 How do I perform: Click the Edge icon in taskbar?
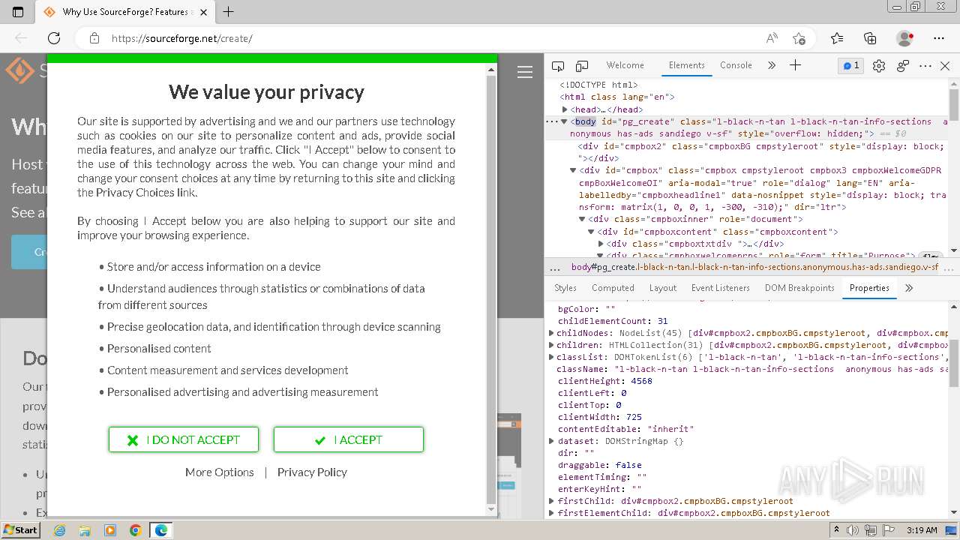tap(161, 530)
